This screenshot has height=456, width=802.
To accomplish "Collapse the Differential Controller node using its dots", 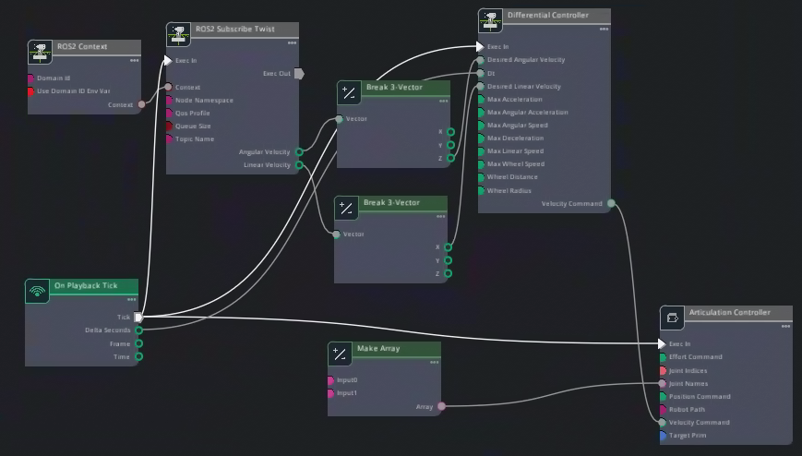I will pos(604,30).
